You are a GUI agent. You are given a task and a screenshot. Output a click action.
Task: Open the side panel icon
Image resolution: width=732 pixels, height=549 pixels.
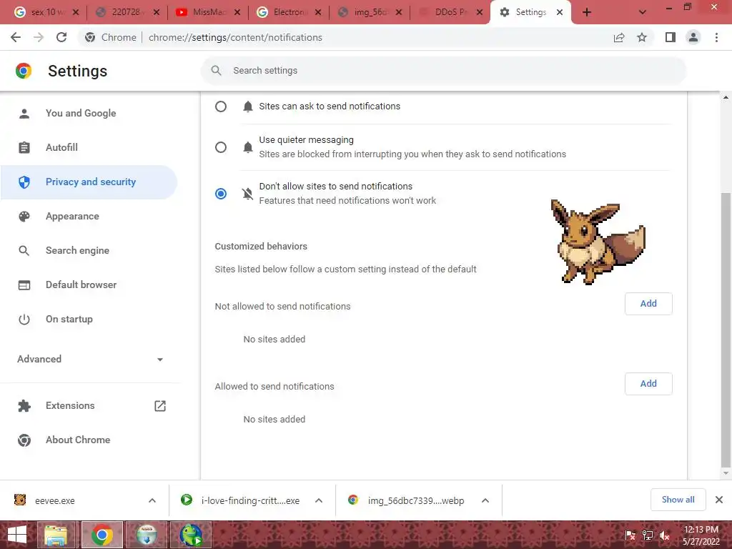click(x=671, y=37)
